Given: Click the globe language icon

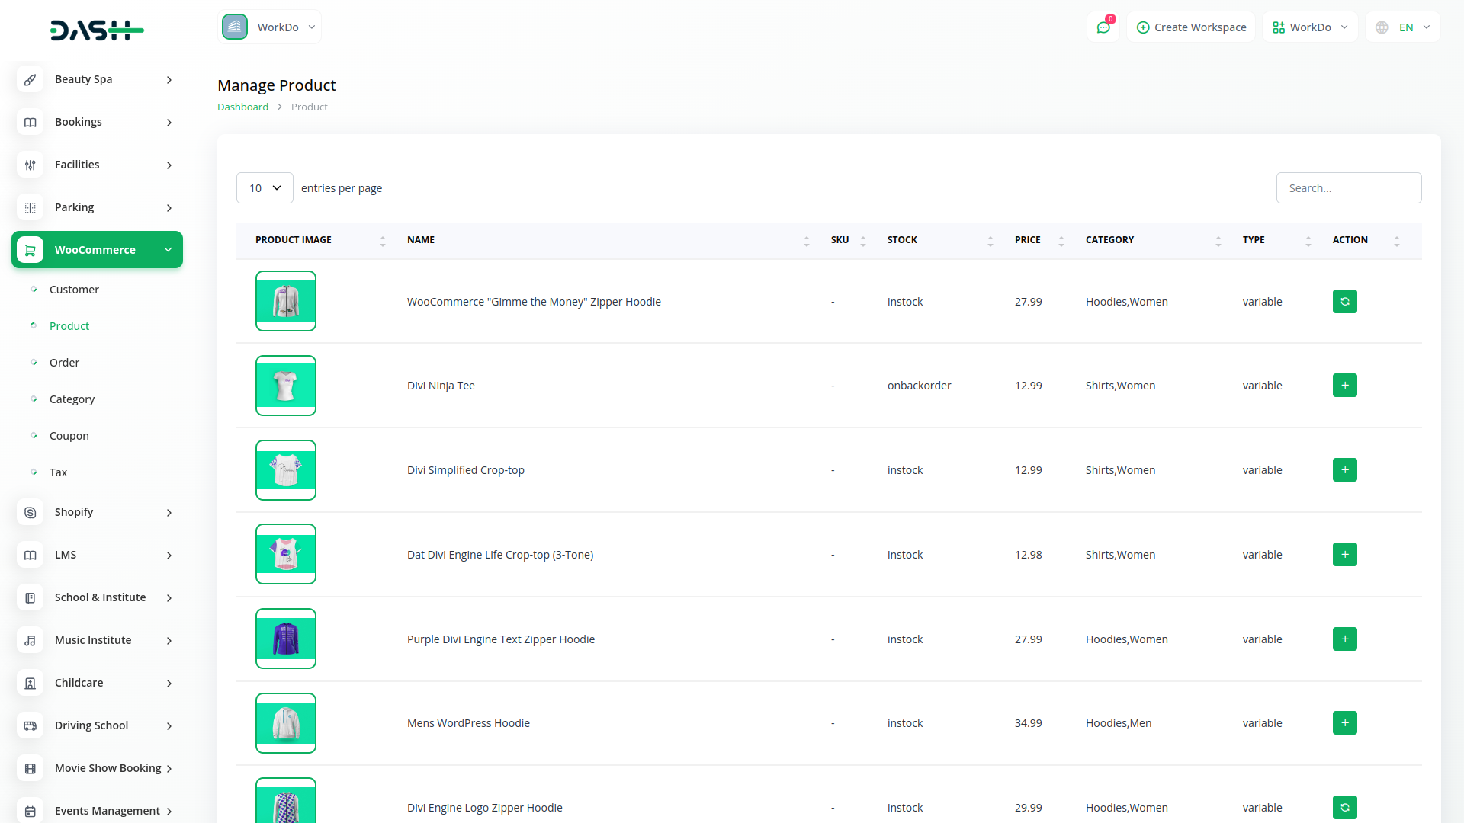Looking at the screenshot, I should [x=1382, y=27].
